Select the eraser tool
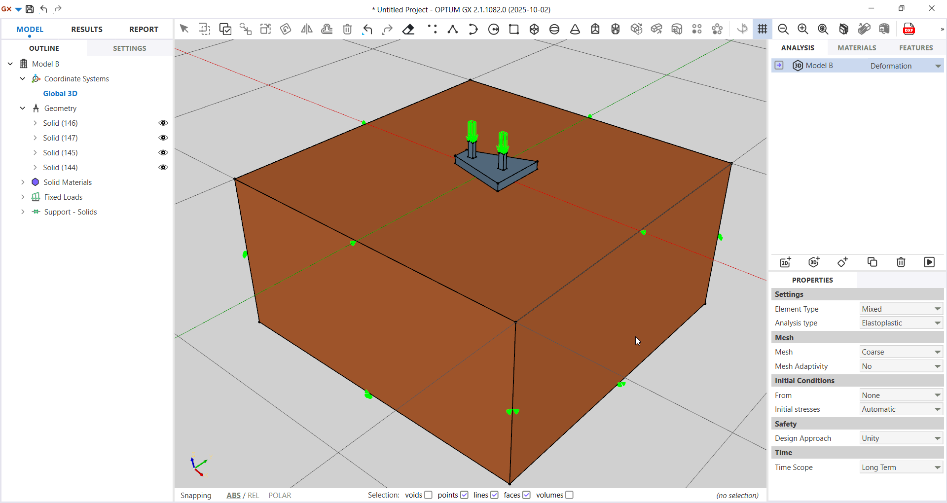The image size is (947, 503). click(408, 29)
